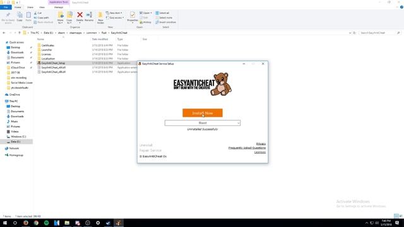Select Videos under This PC
Viewport: 404px width, 227px height.
[x=15, y=132]
